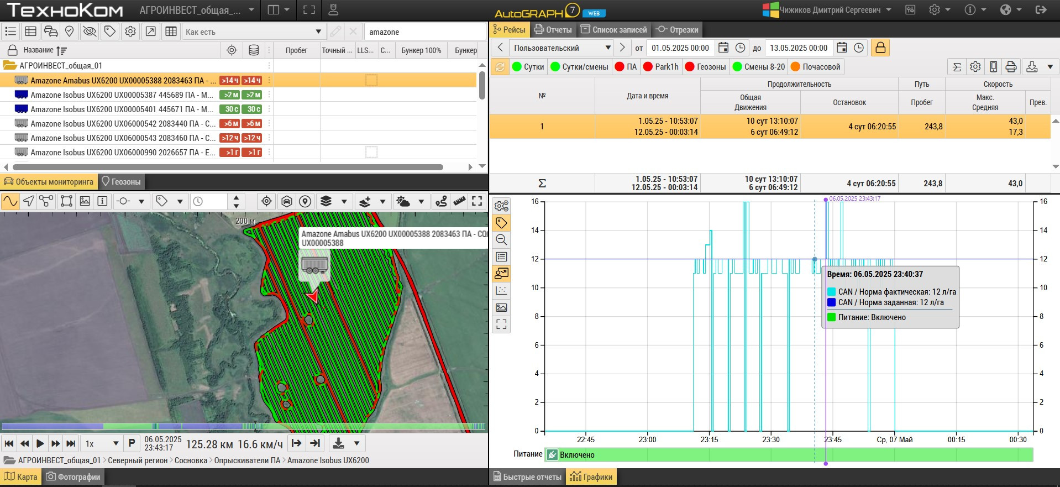Toggle the hide objects eye icon

90,32
